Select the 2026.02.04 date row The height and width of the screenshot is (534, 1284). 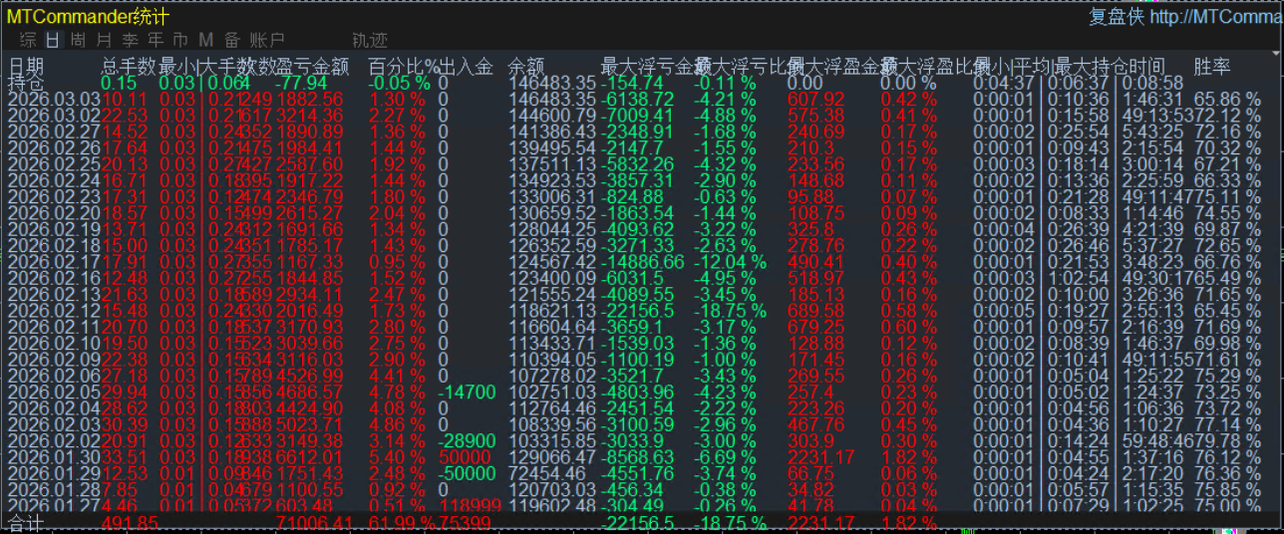[54, 406]
